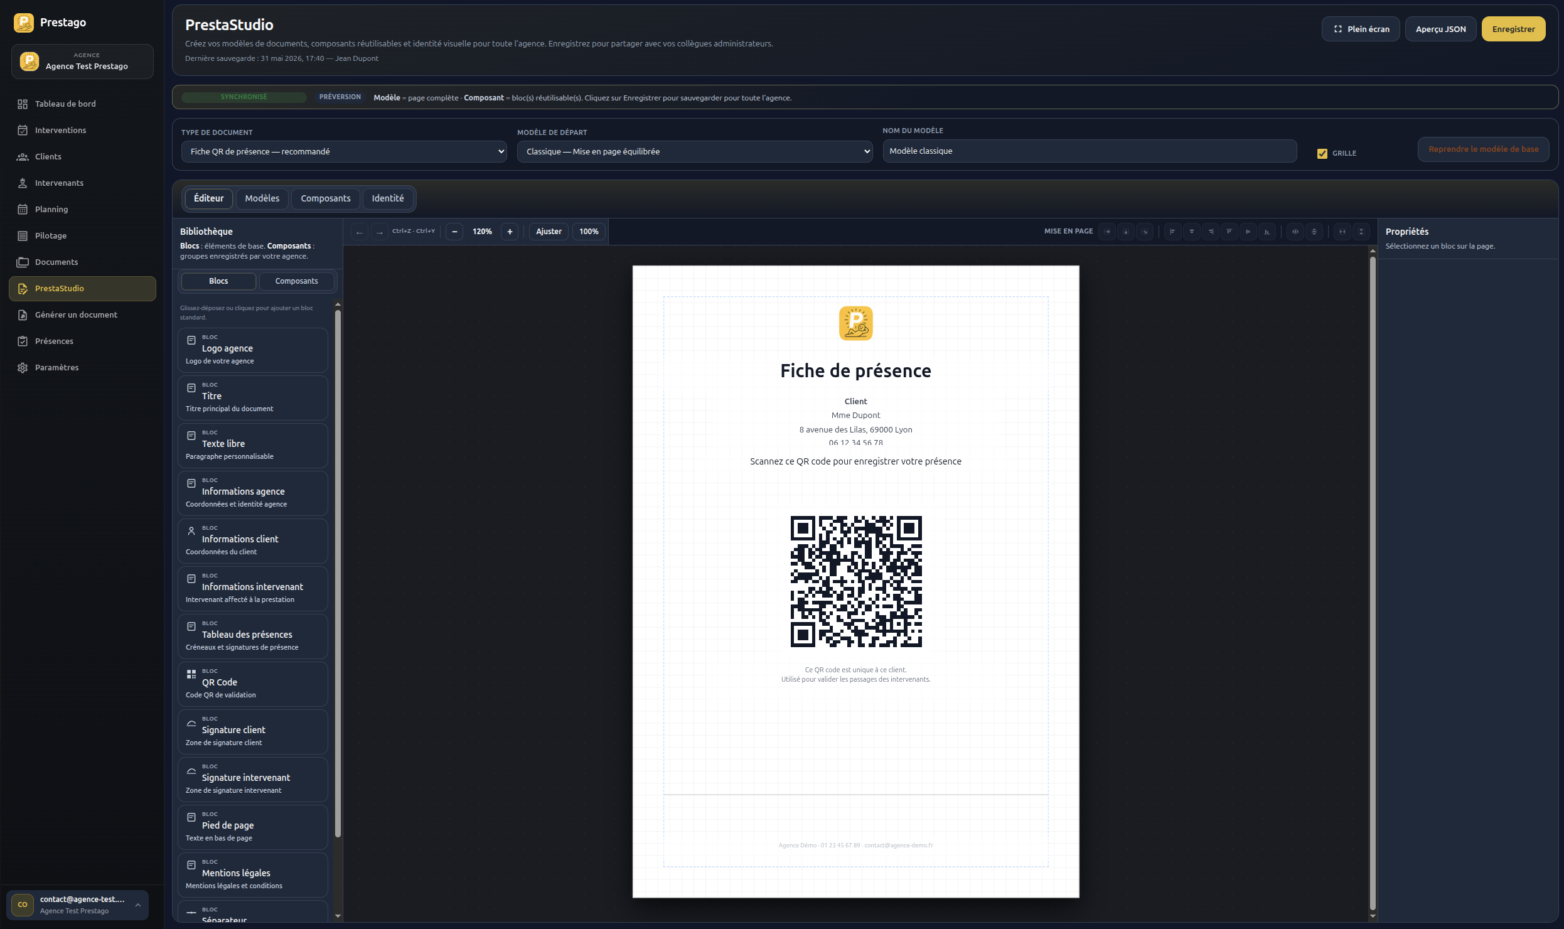This screenshot has height=929, width=1564.
Task: Align right layout icon
Action: pyautogui.click(x=1211, y=232)
